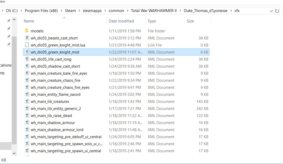Screen dimensions: 283x164
Task: Jump to steamapps breadcrumb folder
Action: click(92, 11)
